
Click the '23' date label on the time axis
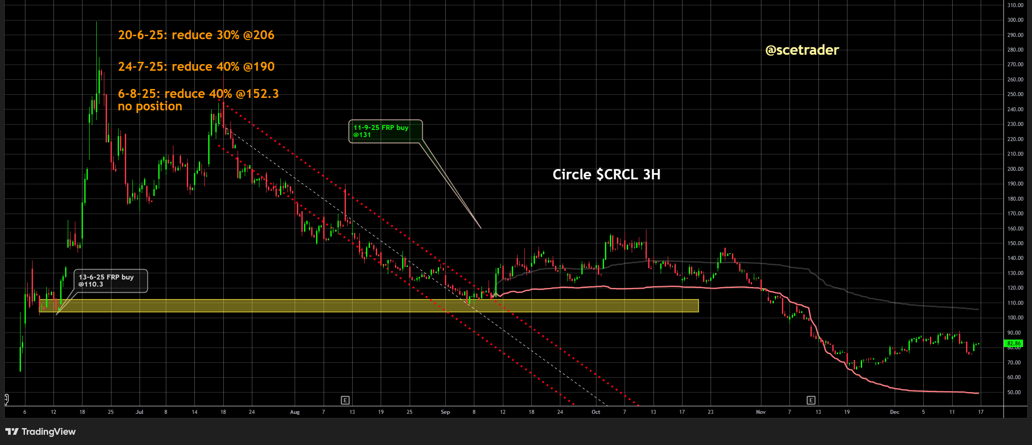pos(711,412)
